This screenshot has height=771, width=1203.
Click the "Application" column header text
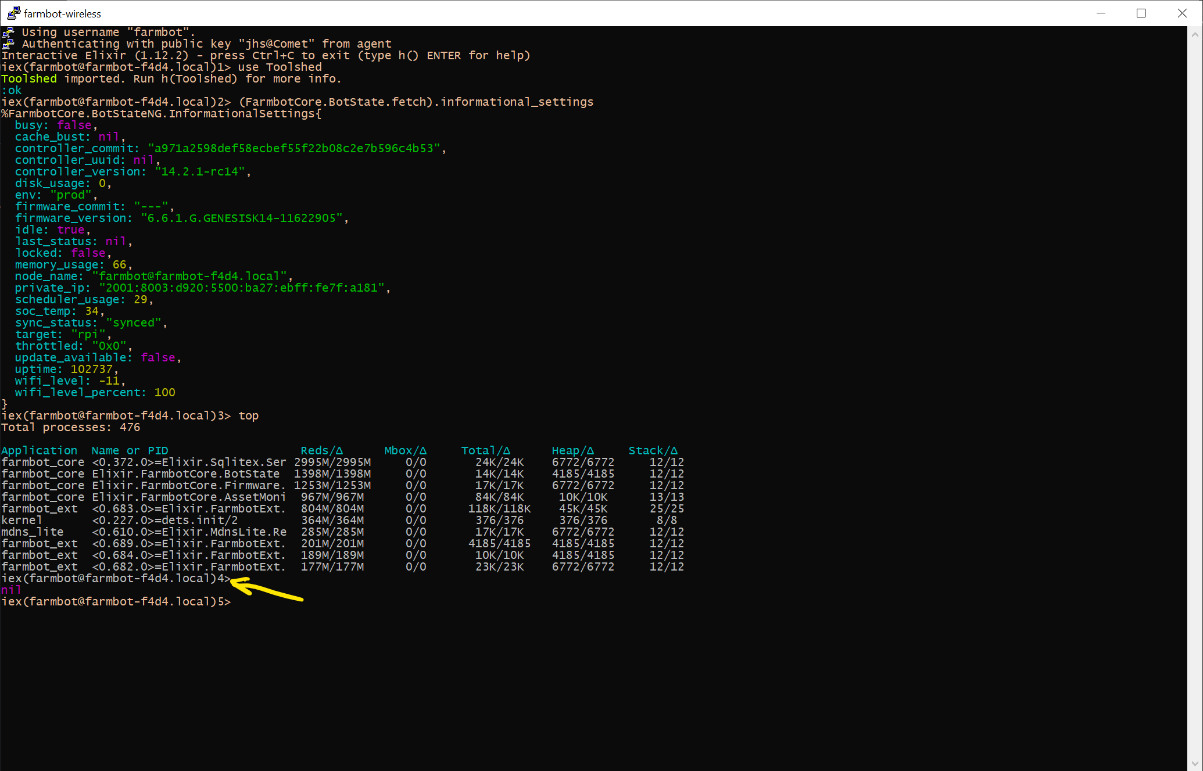coord(39,451)
